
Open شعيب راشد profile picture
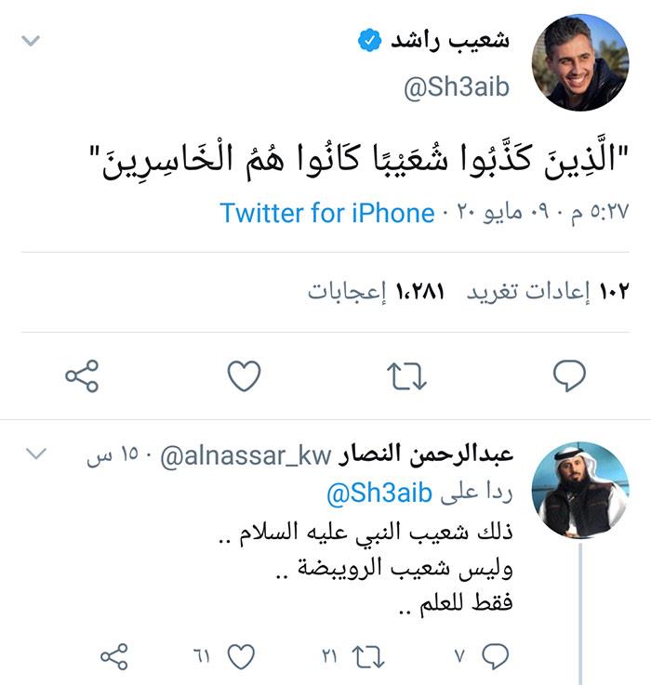(579, 62)
